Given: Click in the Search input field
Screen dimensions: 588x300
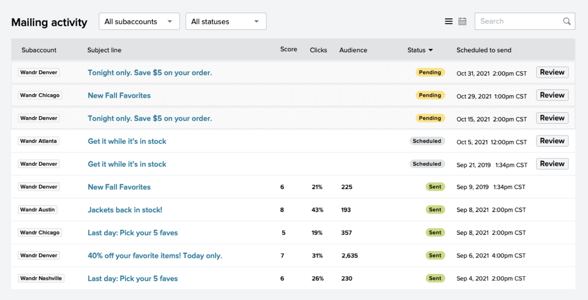Looking at the screenshot, I should 518,21.
